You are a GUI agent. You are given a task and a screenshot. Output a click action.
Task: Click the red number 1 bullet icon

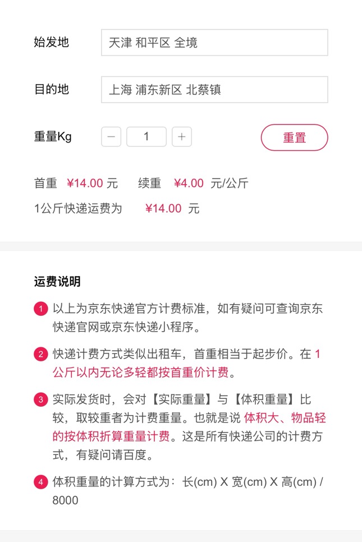[x=40, y=309]
